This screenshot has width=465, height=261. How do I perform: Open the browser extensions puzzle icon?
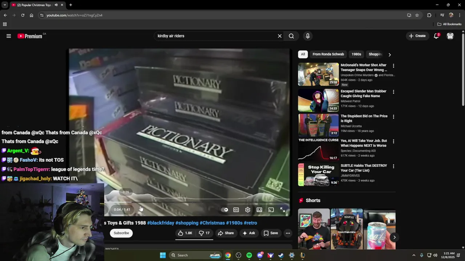429,15
